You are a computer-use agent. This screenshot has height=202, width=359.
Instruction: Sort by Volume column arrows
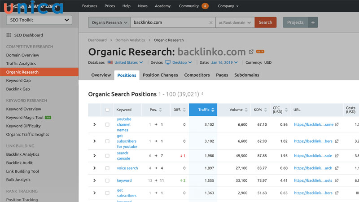point(246,110)
